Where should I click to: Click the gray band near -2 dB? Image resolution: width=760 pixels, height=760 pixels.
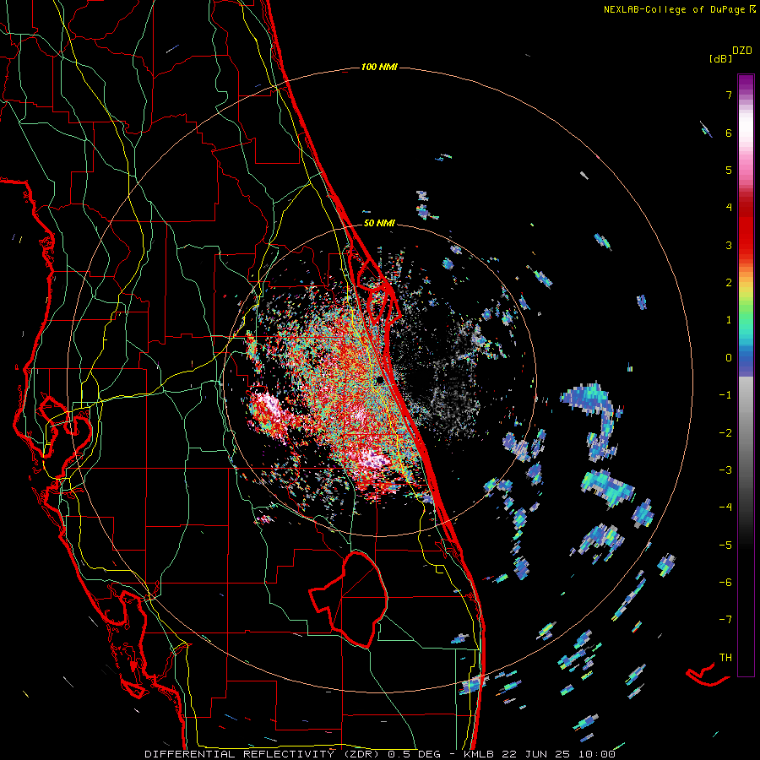(746, 432)
